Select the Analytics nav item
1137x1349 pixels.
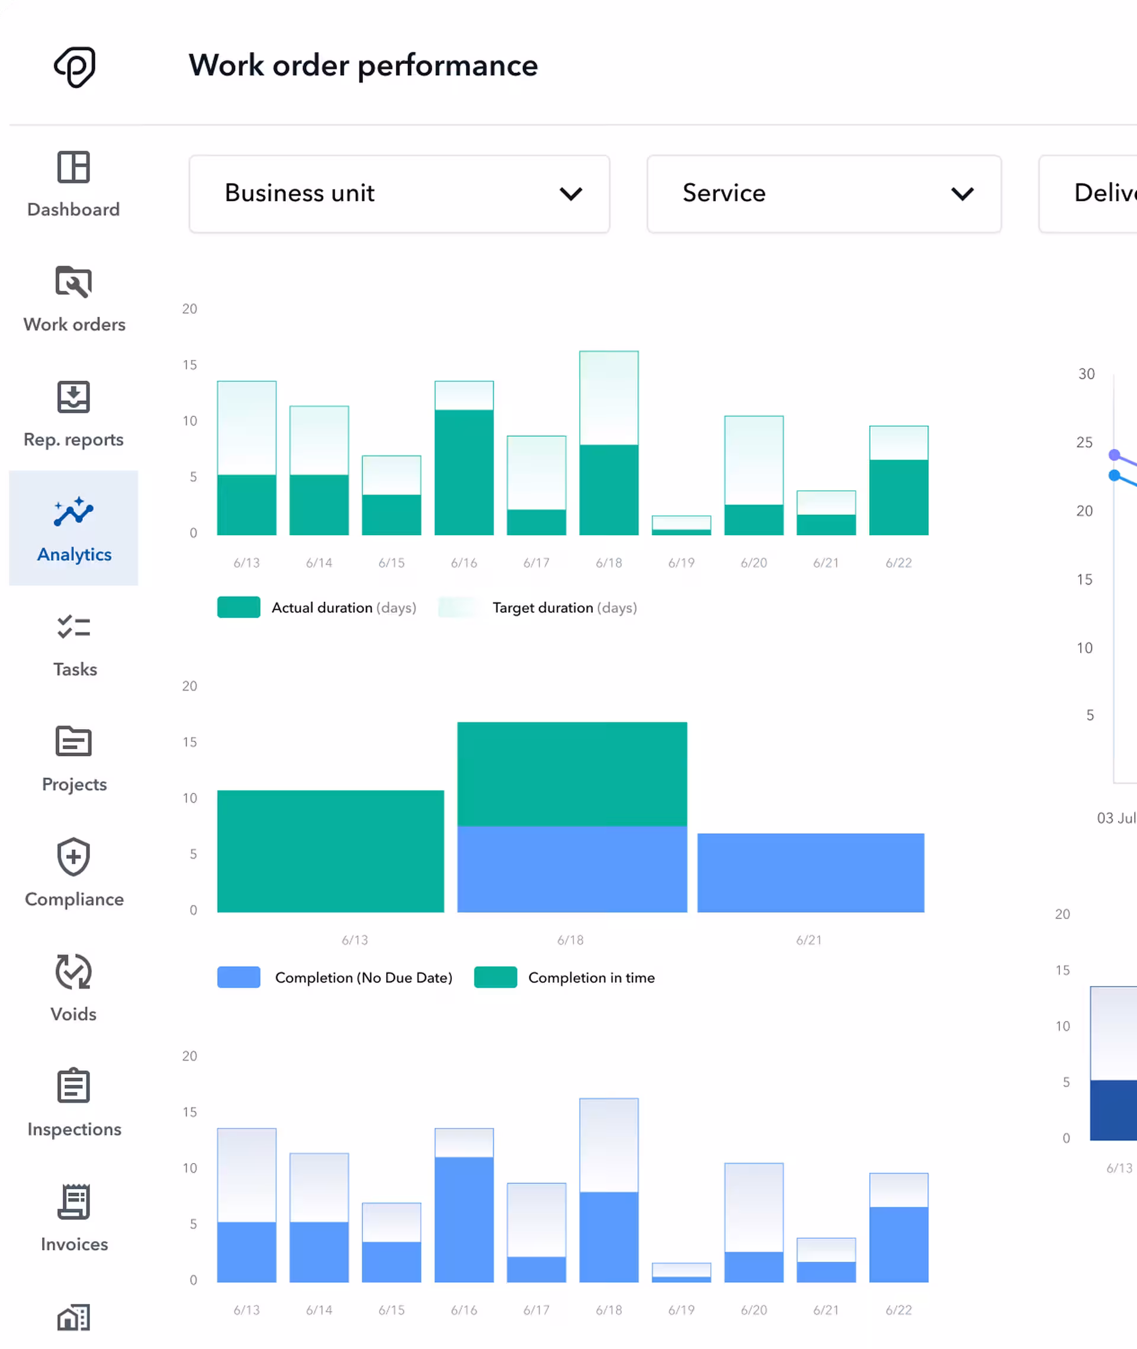(73, 528)
